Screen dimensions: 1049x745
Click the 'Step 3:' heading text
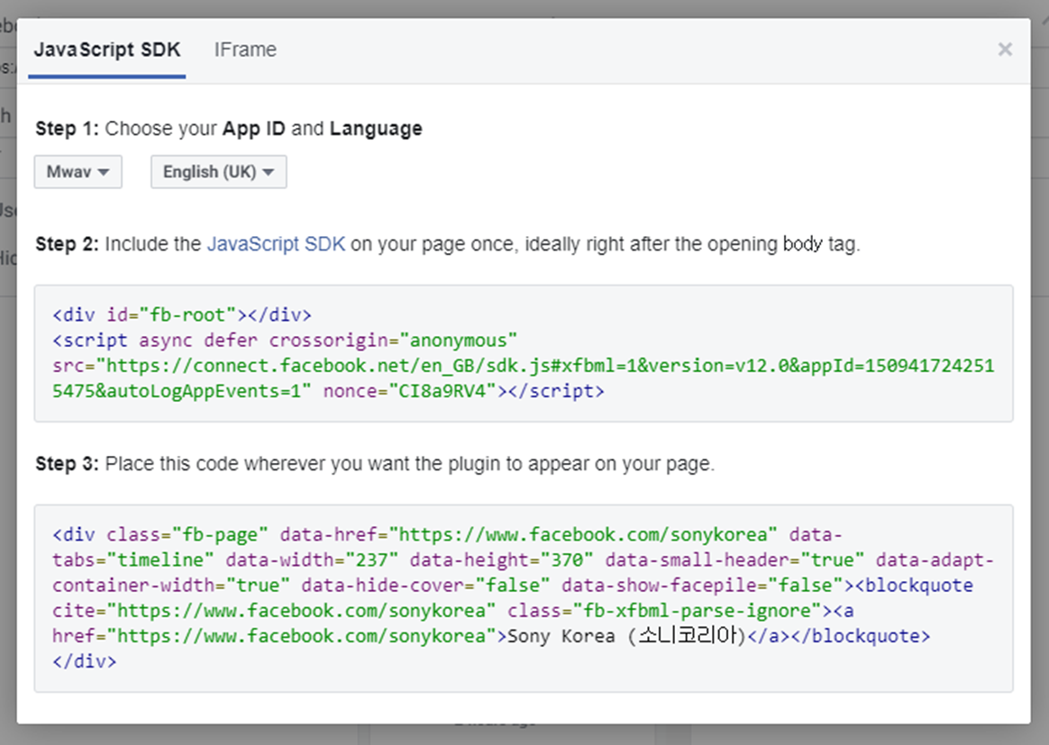tap(67, 463)
